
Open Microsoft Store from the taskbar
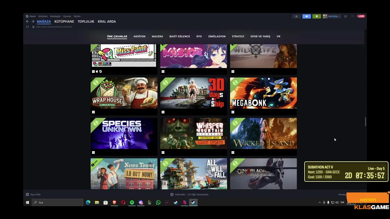pyautogui.click(x=106, y=202)
